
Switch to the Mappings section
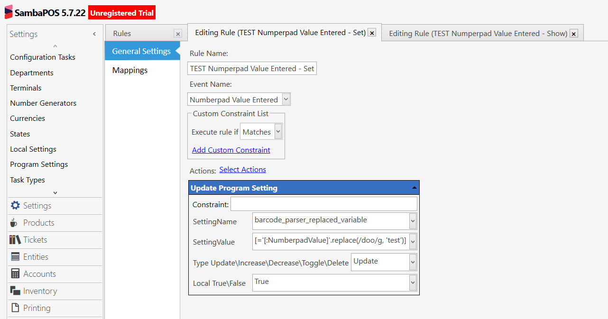[130, 70]
